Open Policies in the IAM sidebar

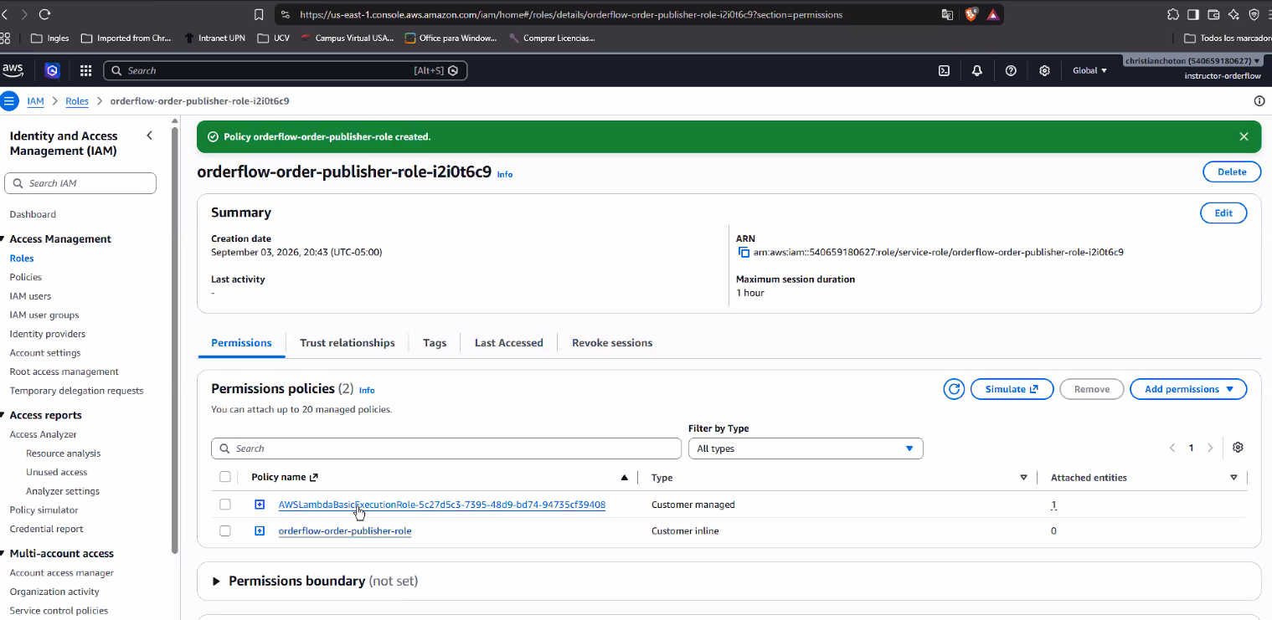click(x=26, y=277)
